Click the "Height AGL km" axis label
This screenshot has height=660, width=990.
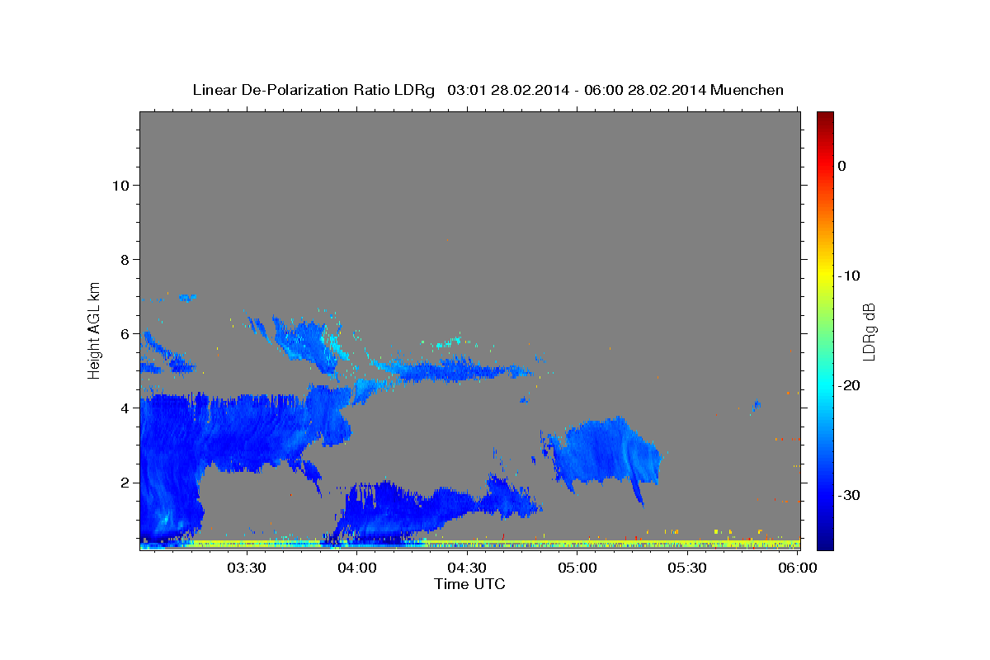click(x=95, y=329)
